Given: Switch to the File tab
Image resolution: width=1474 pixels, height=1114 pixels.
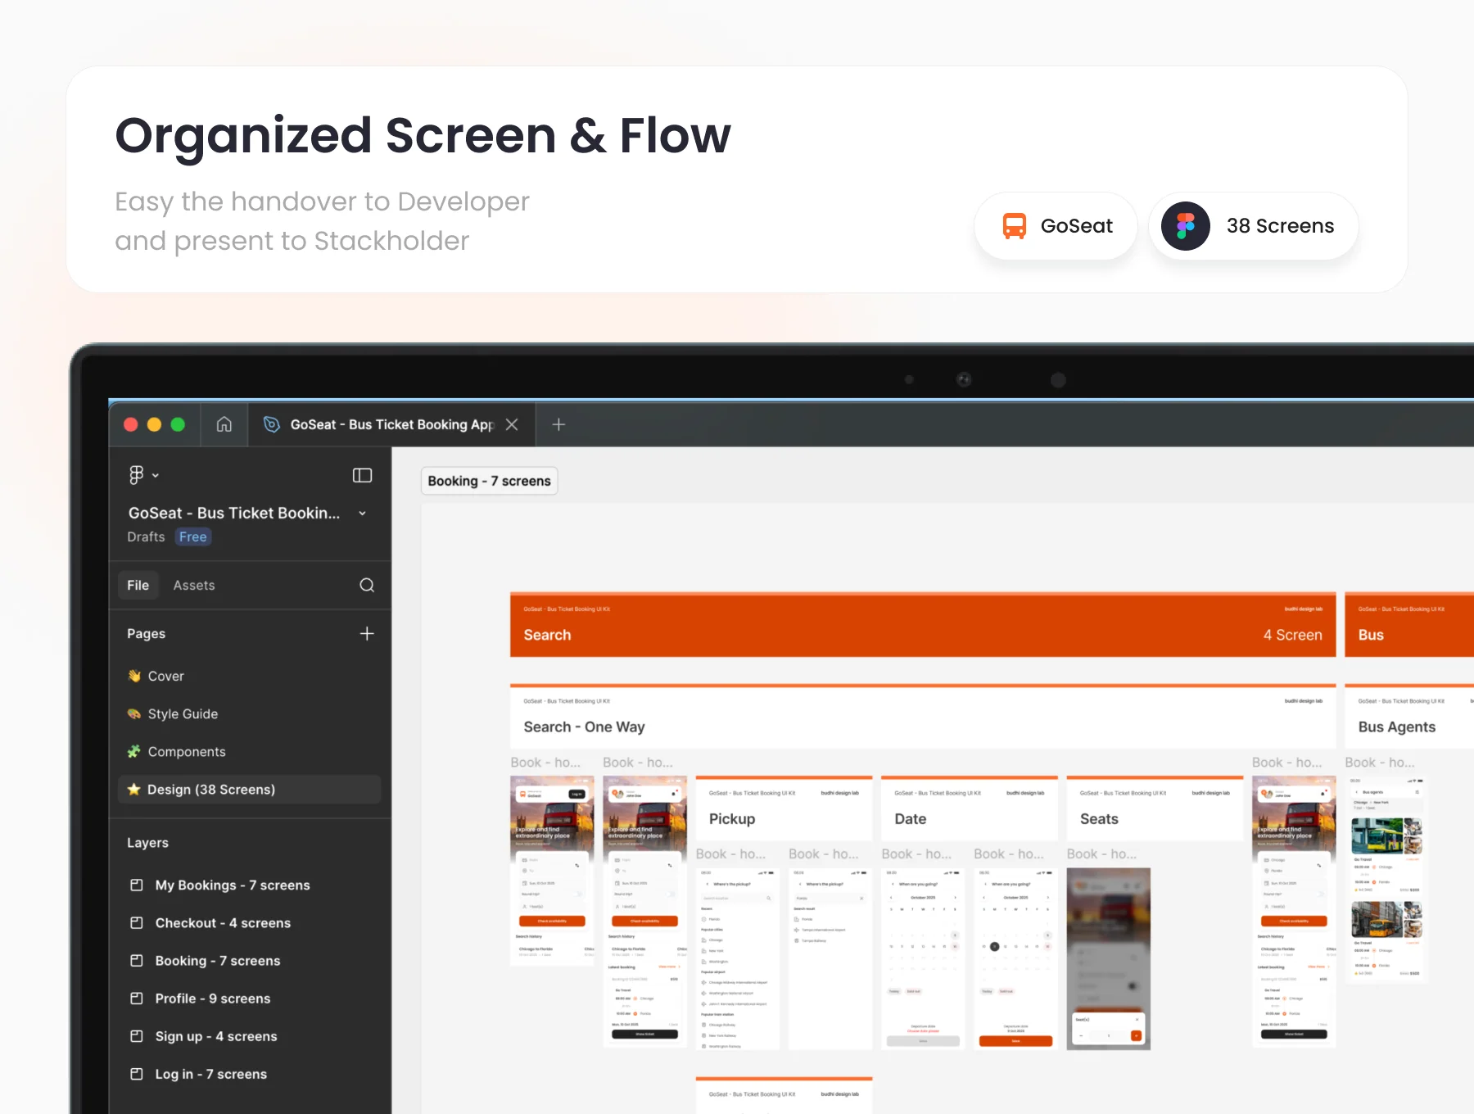Looking at the screenshot, I should pyautogui.click(x=138, y=585).
